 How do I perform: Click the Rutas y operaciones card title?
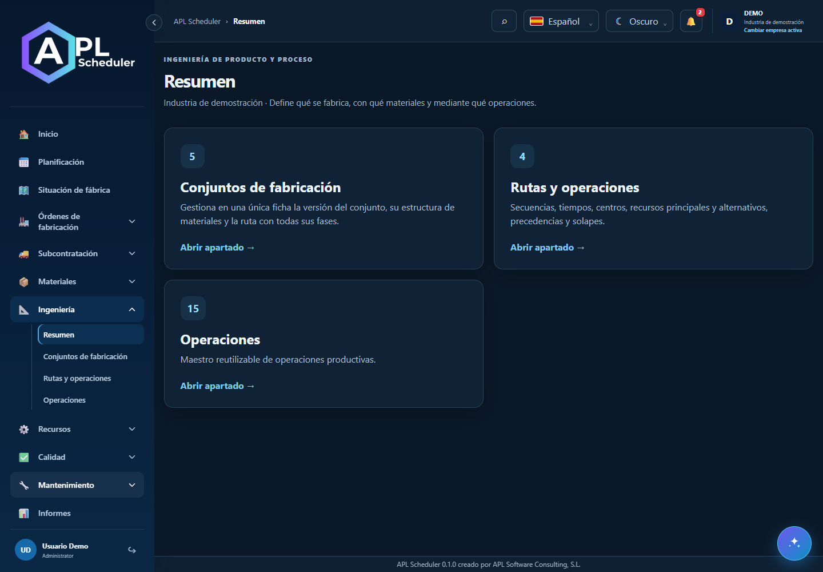(574, 188)
